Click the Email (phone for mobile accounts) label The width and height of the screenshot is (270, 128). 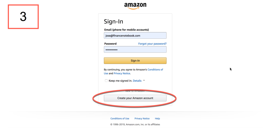[127, 30]
